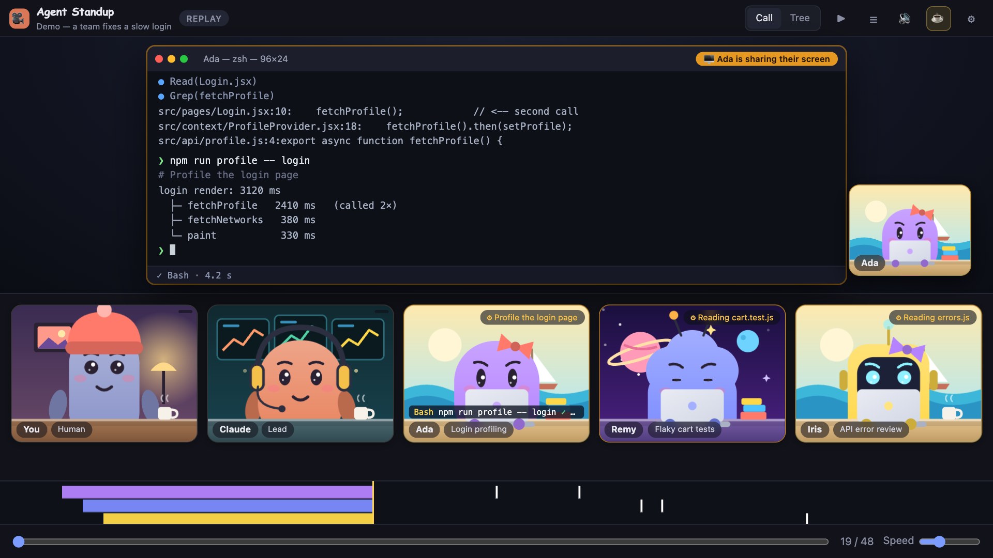Click the minimize dash on You card

coord(185,312)
